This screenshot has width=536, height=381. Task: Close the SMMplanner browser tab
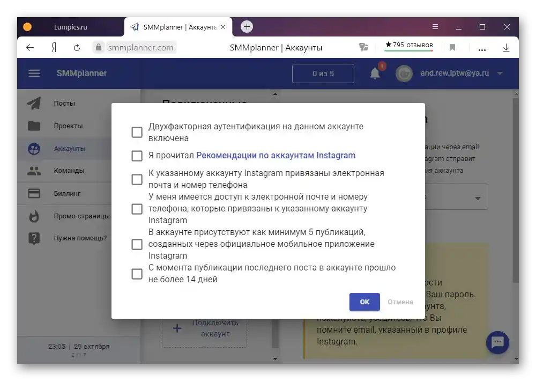[x=223, y=27]
